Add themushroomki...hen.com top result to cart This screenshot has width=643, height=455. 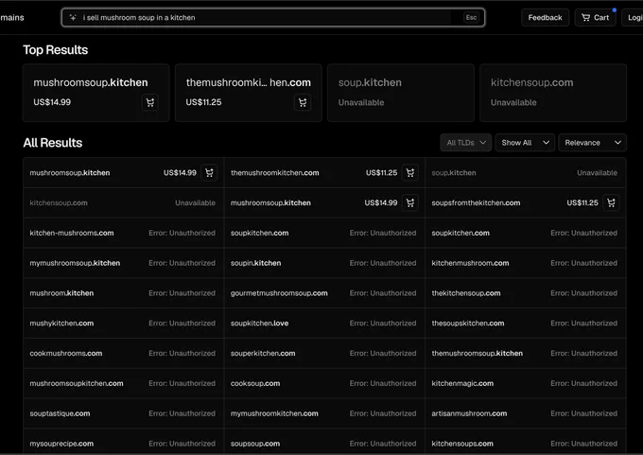[303, 102]
